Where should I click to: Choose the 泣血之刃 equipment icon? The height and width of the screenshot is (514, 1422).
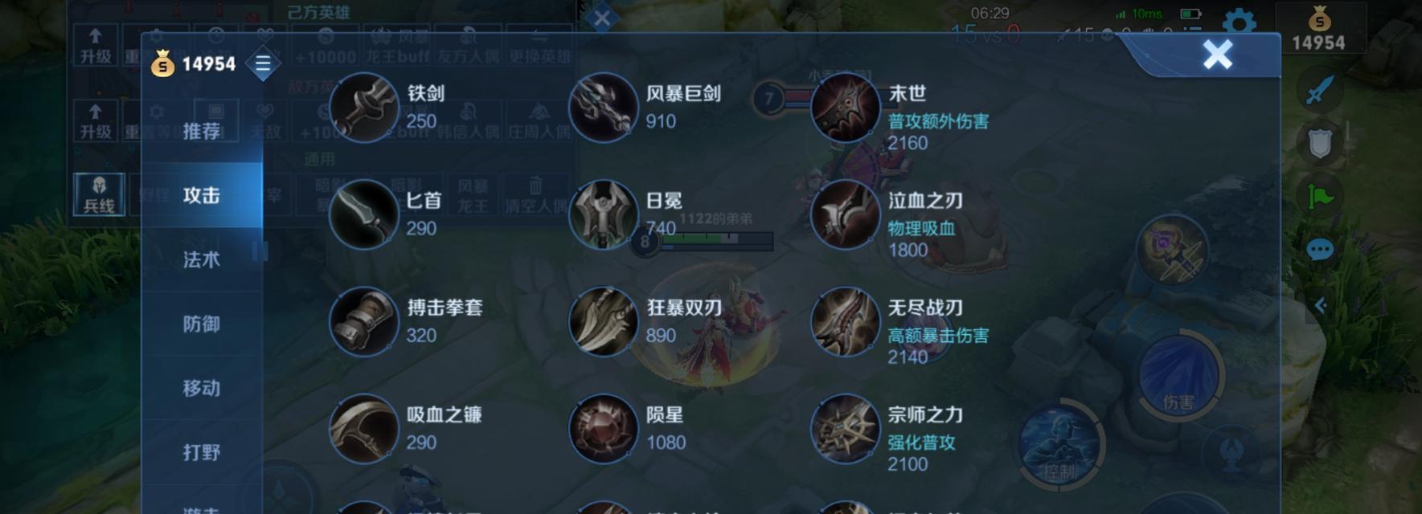click(845, 214)
